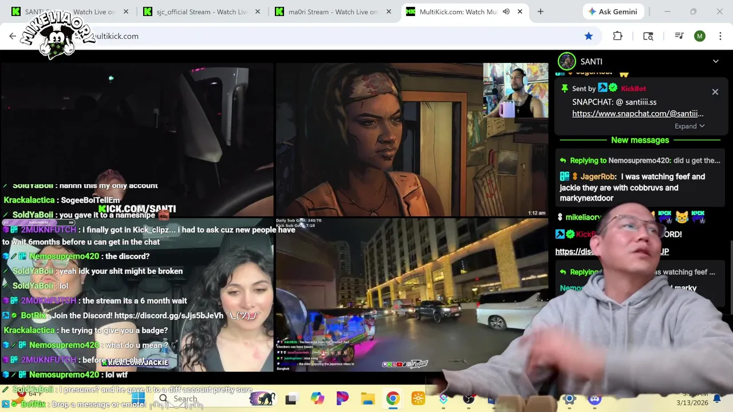Go back with the browser back arrow
The height and width of the screenshot is (412, 733).
pos(13,36)
